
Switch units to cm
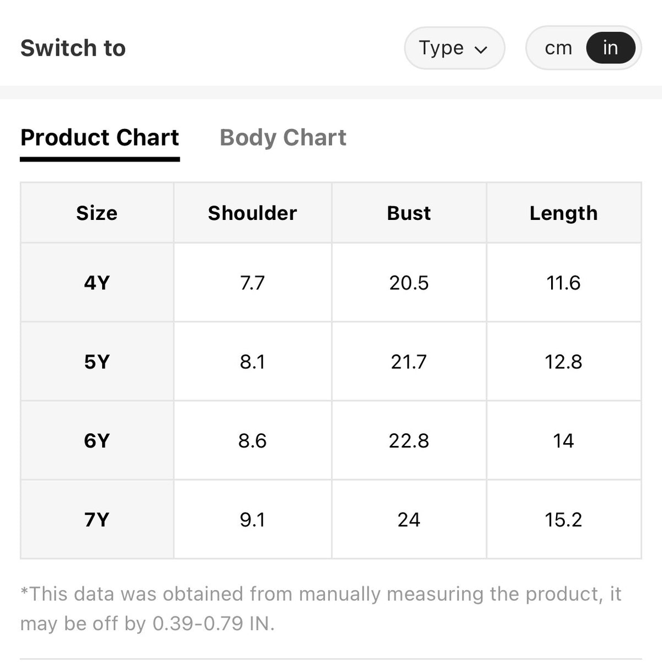point(558,48)
